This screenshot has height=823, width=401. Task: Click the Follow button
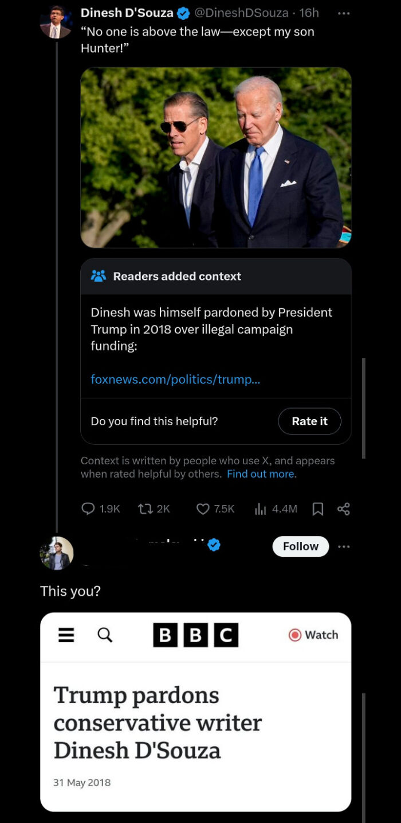(301, 546)
